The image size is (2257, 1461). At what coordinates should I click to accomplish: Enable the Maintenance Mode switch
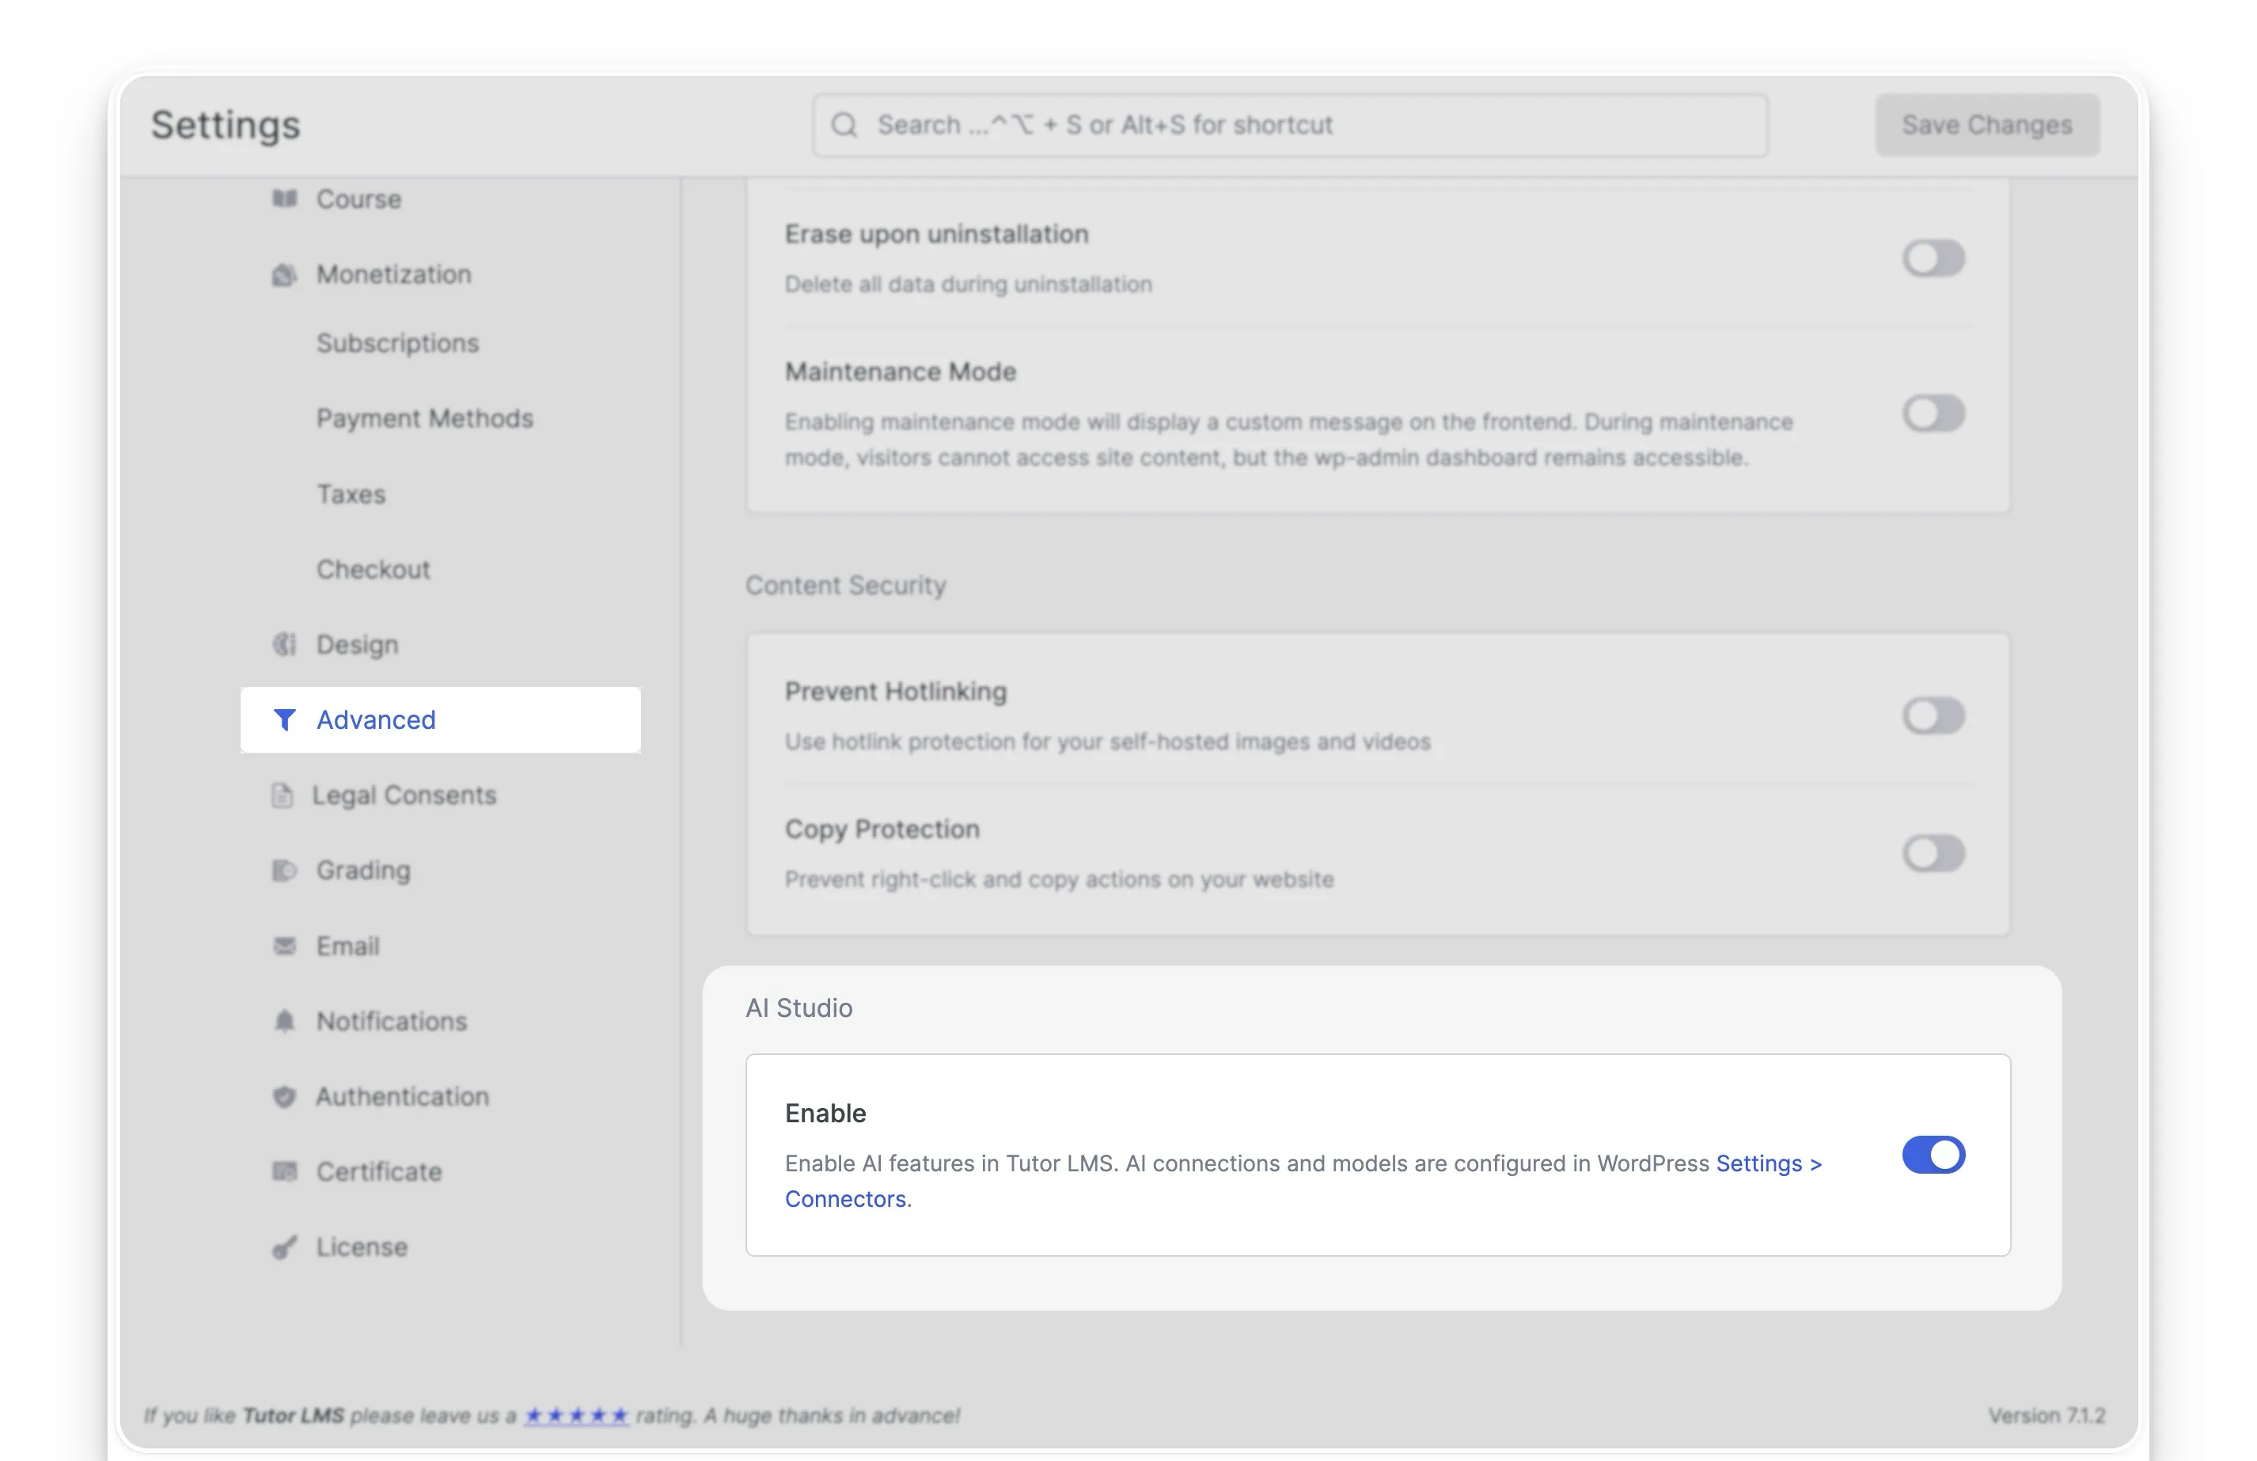[1933, 414]
